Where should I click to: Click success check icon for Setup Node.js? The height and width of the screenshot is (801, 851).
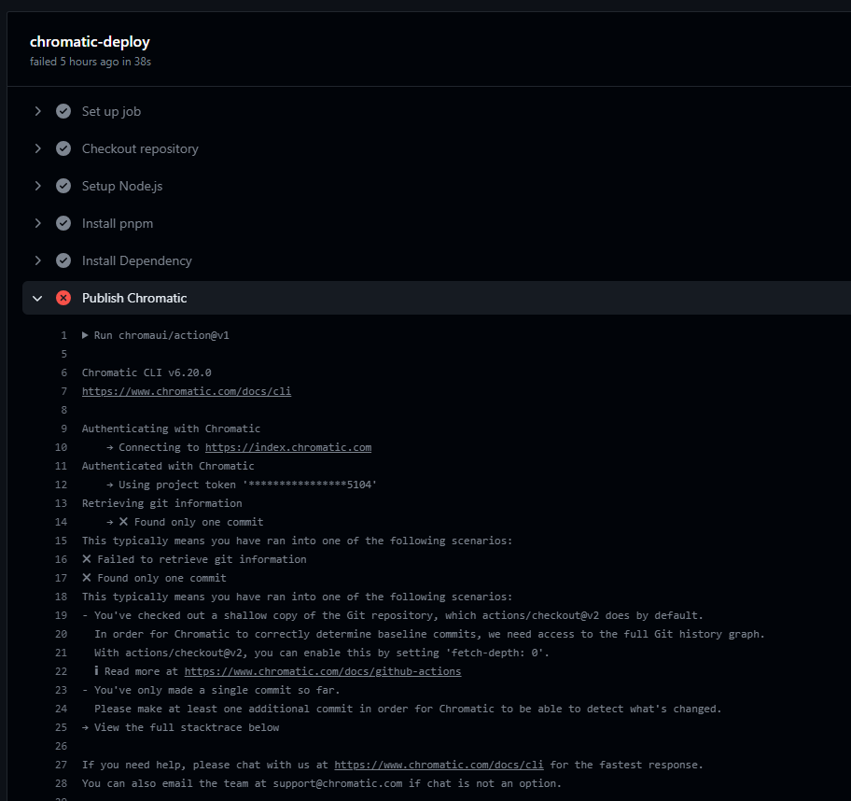coord(63,186)
